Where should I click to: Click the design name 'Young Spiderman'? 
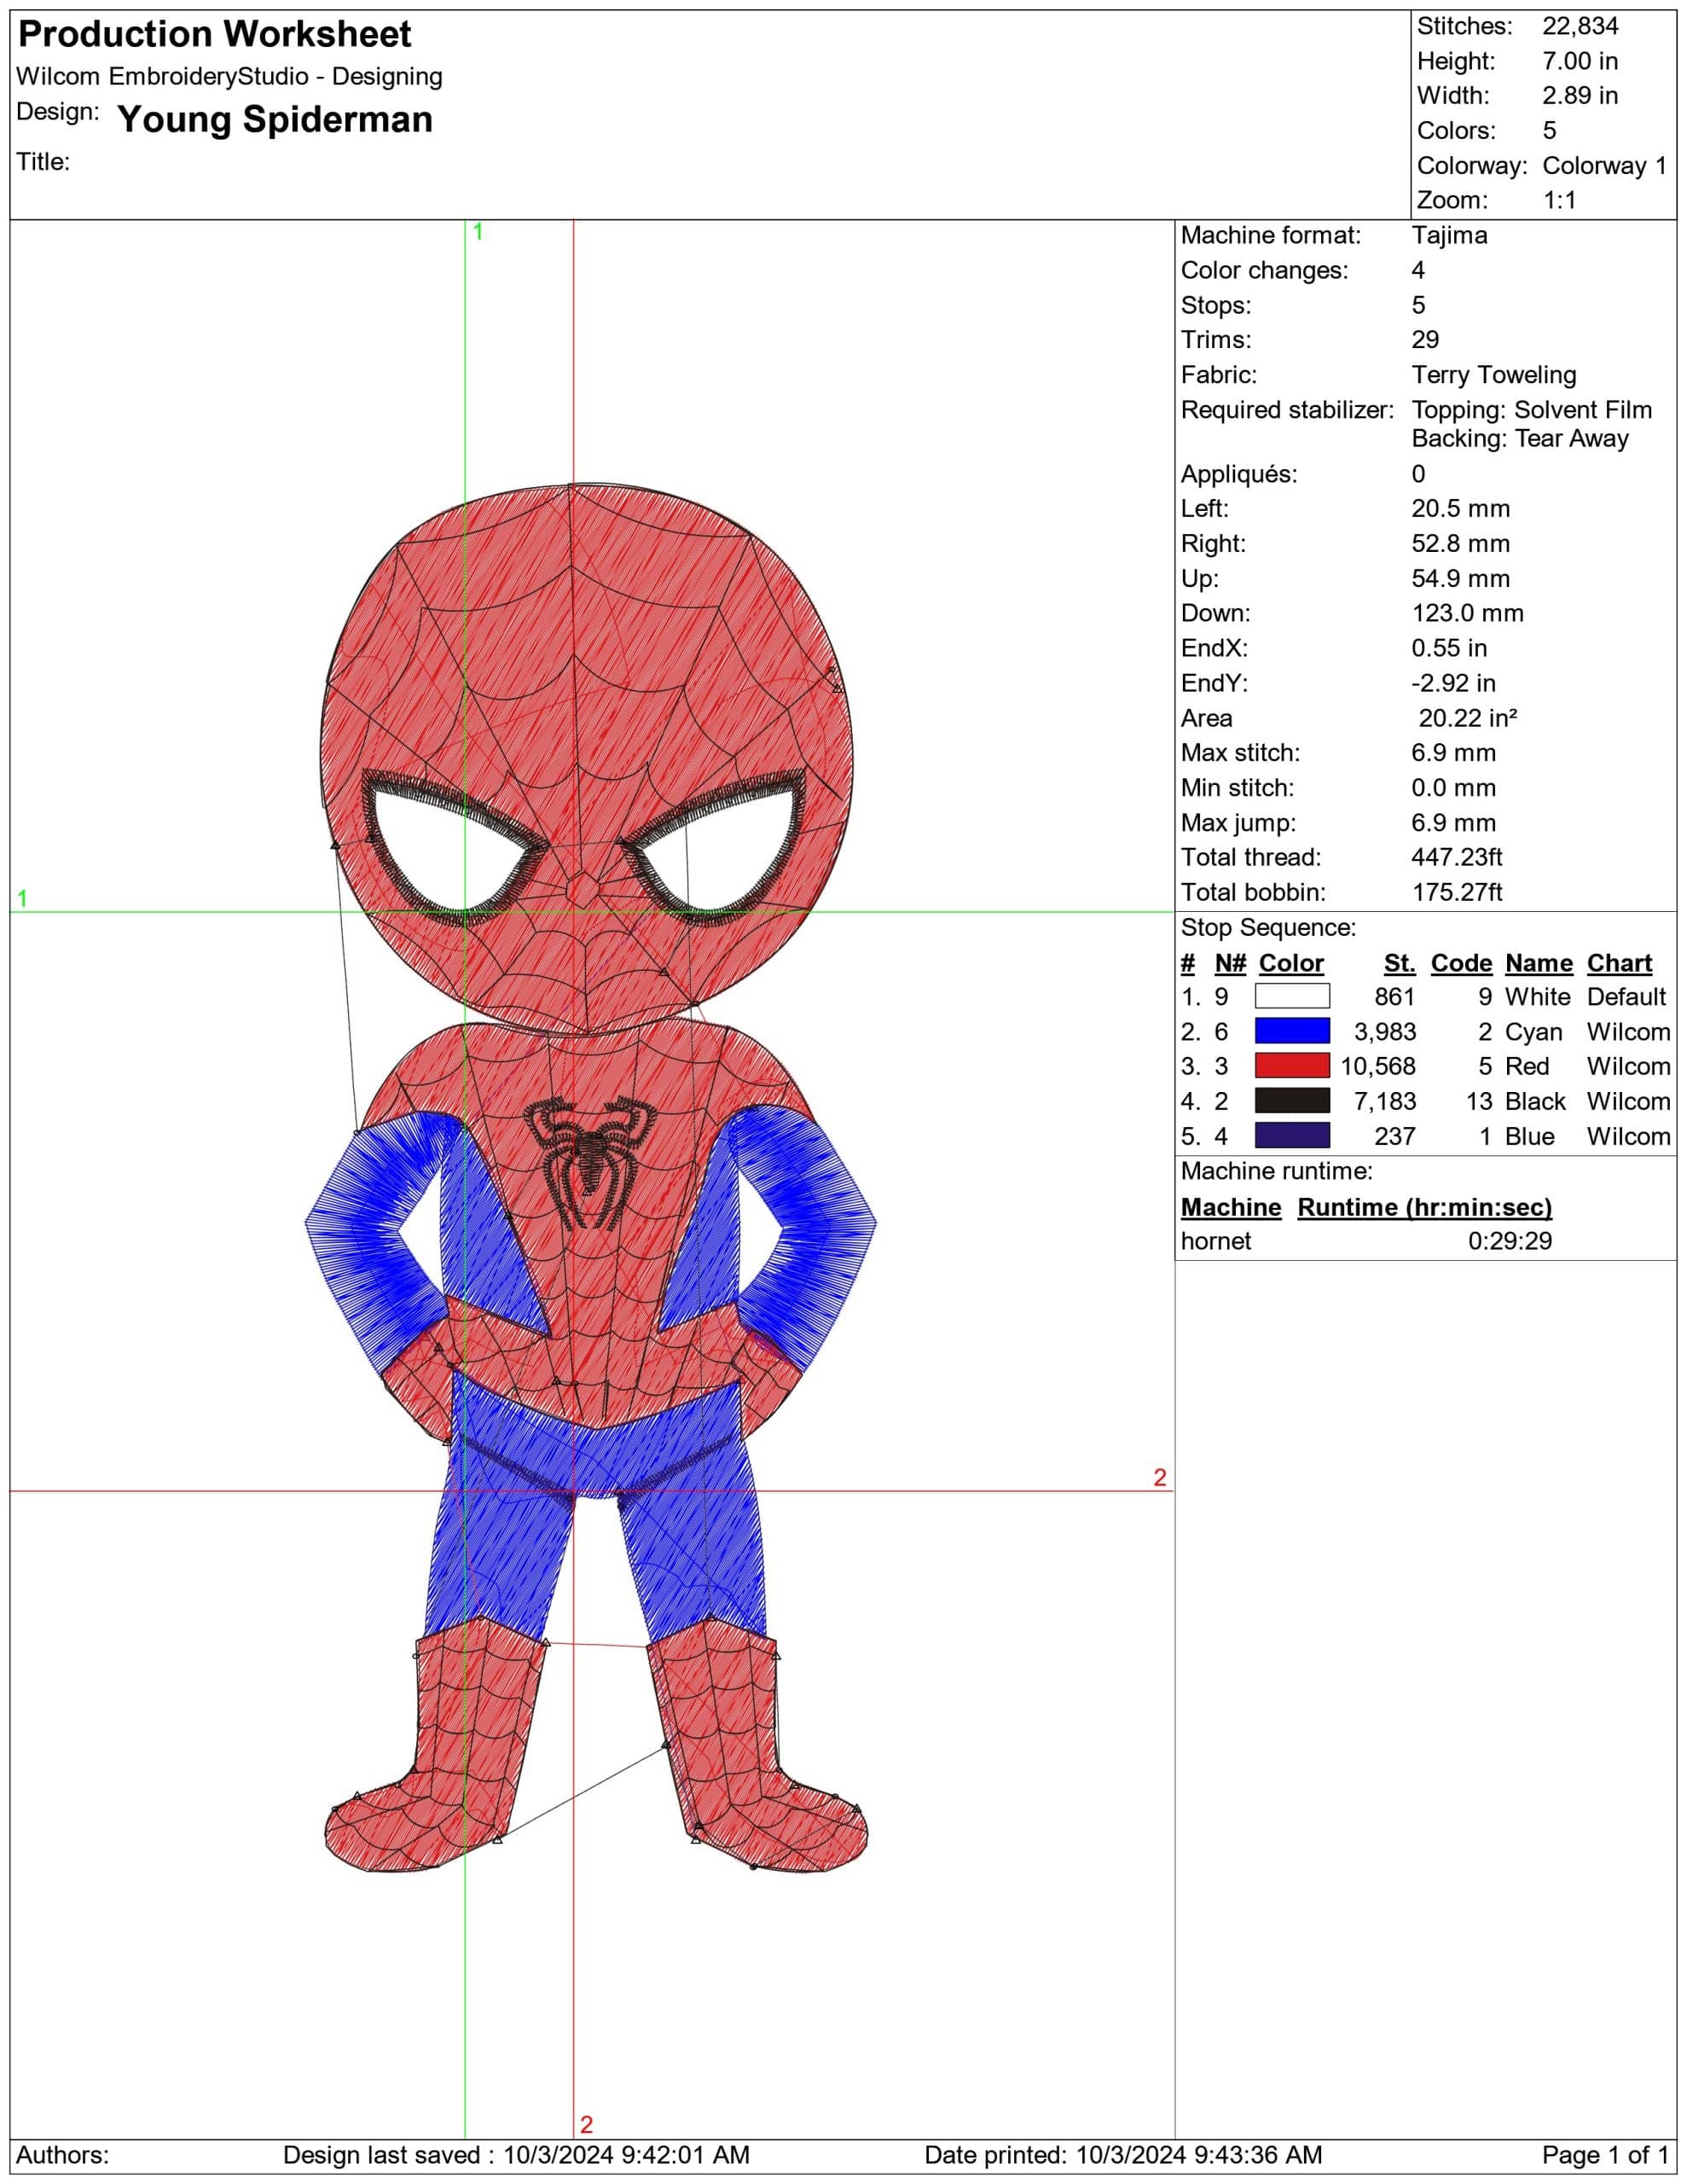[275, 119]
